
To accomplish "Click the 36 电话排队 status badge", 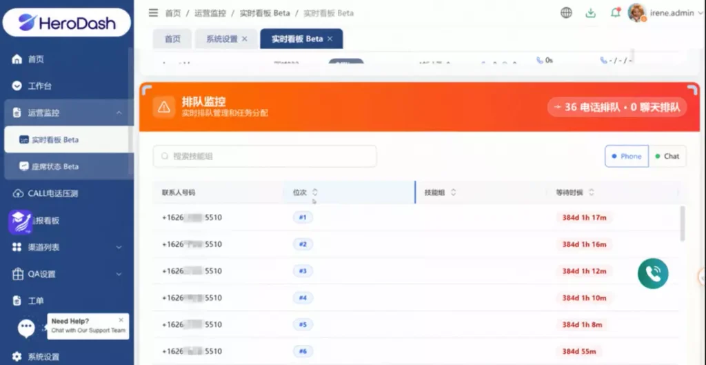I will (x=617, y=108).
